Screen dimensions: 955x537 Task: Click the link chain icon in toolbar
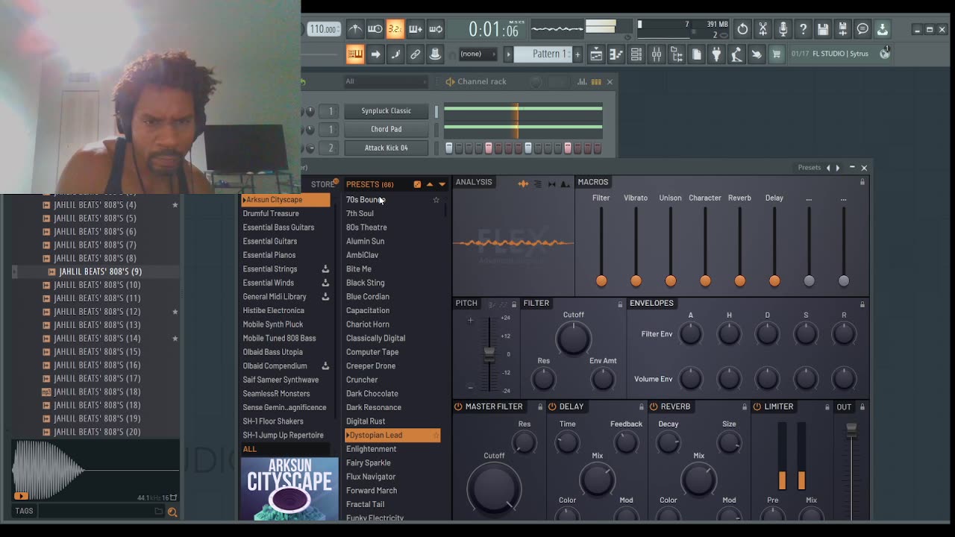(416, 54)
